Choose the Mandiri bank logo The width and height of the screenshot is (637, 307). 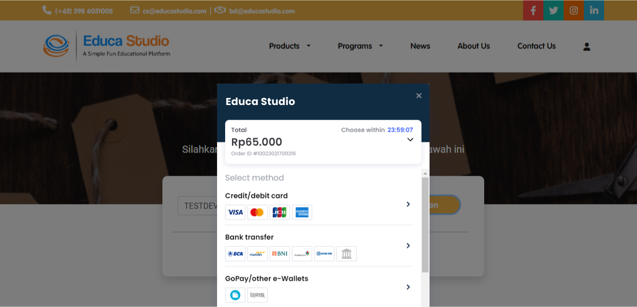pos(258,254)
